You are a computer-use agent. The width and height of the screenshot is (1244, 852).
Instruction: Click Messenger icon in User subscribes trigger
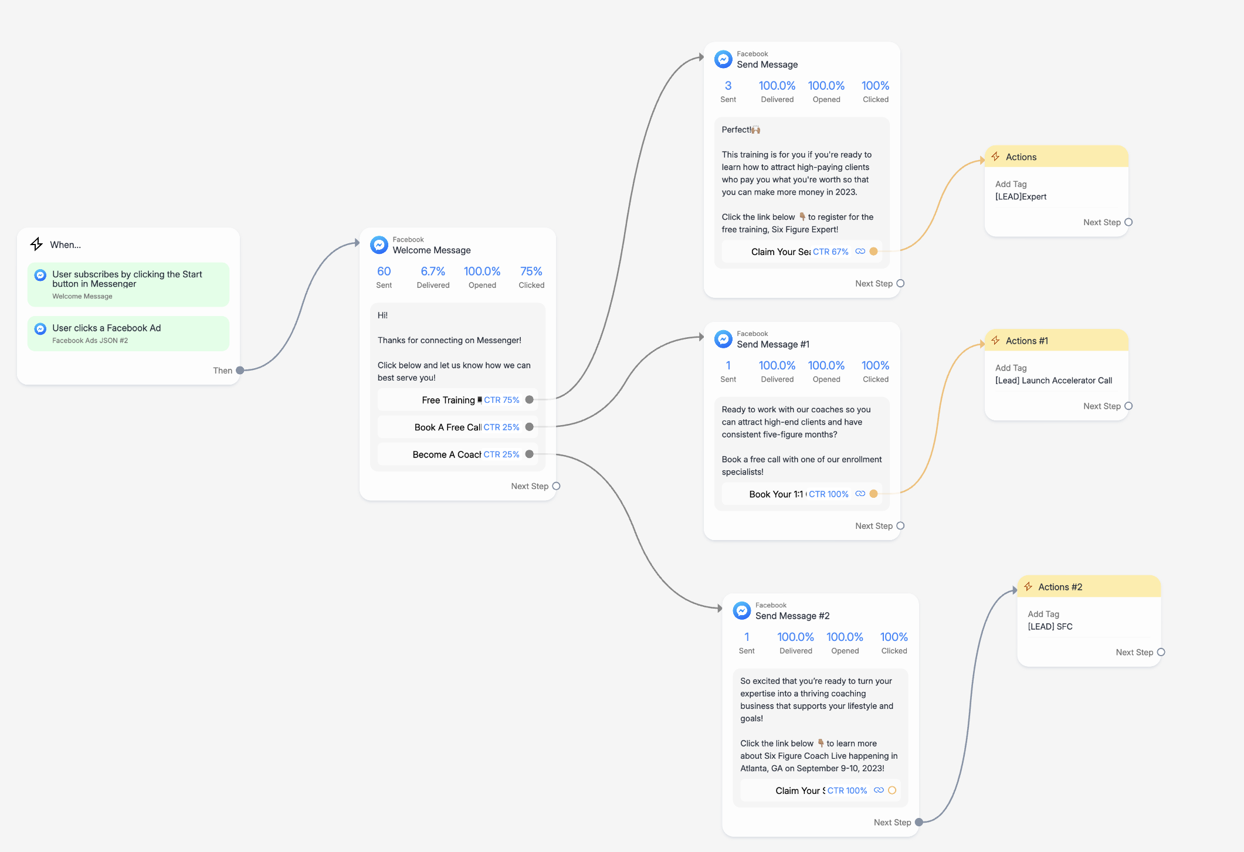point(40,275)
